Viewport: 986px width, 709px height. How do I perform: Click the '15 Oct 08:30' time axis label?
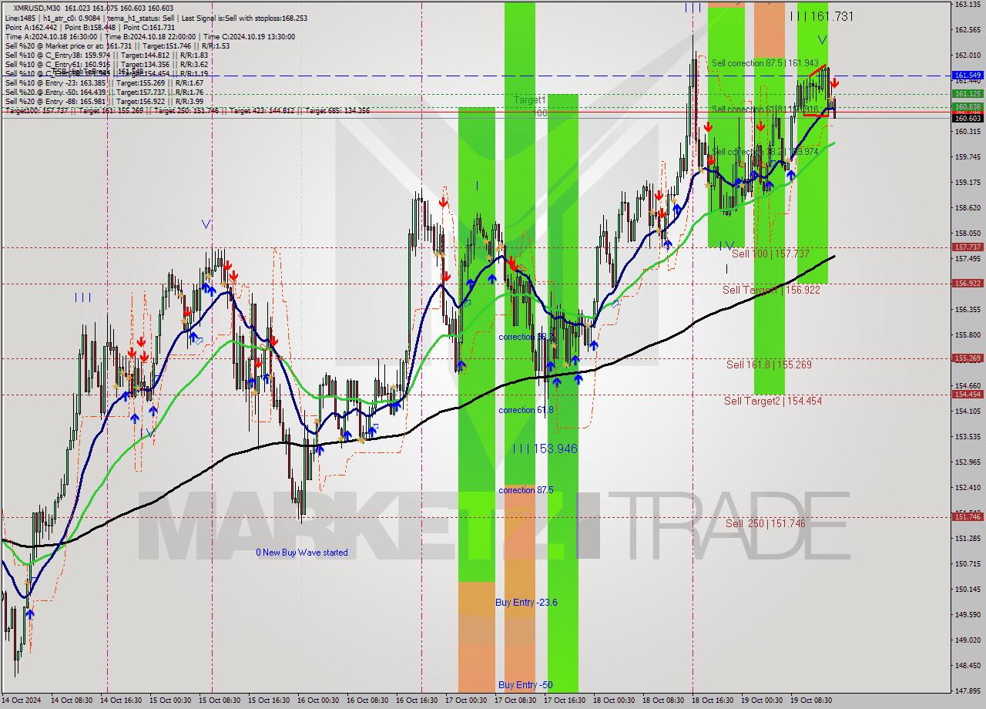pyautogui.click(x=220, y=701)
